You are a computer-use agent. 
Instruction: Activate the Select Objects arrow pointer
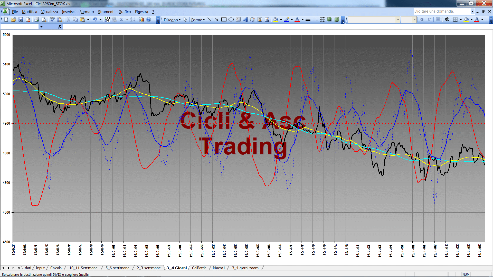pos(185,19)
